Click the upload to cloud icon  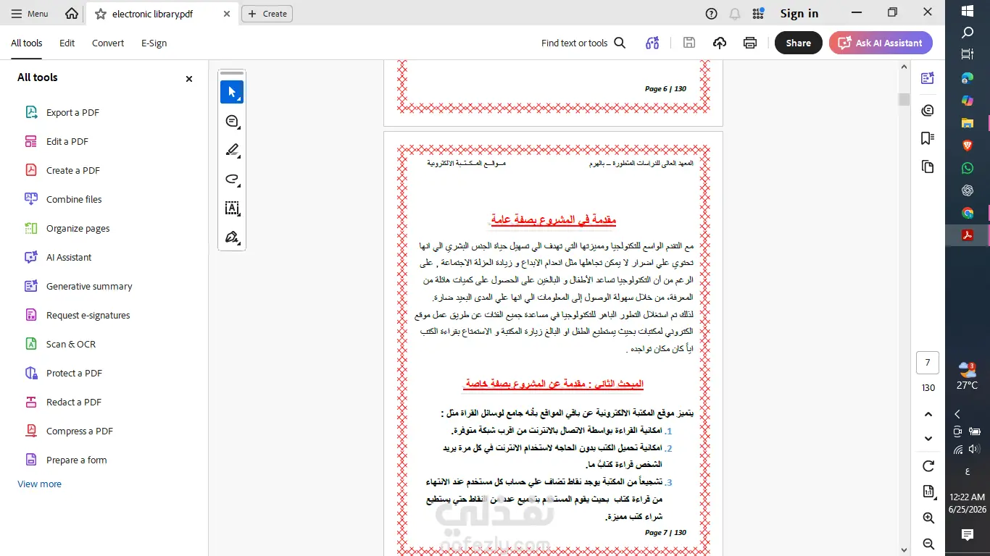(720, 43)
